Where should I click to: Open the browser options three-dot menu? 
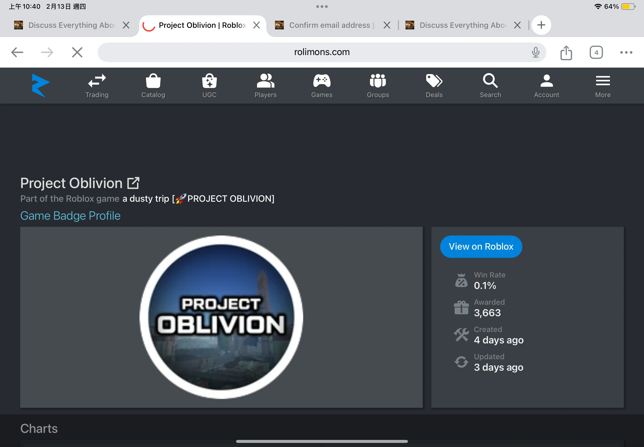[626, 52]
